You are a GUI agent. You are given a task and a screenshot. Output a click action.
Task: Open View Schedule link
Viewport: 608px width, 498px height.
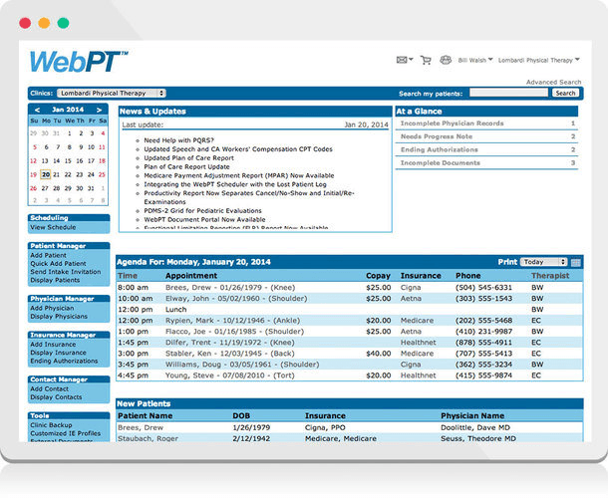[53, 227]
